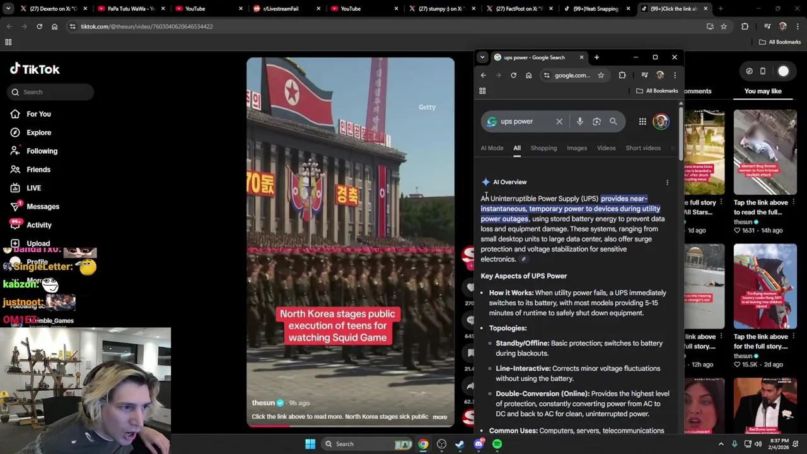Clear the Google search box text
This screenshot has width=807, height=454.
(559, 122)
